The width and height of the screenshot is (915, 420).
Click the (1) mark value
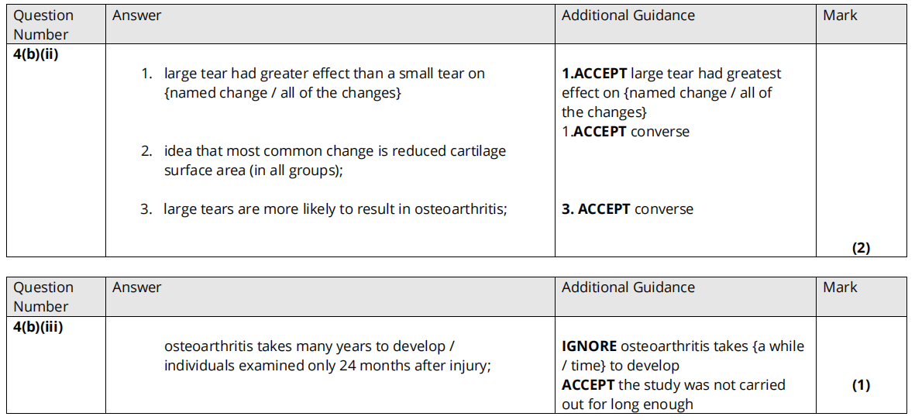(x=861, y=385)
